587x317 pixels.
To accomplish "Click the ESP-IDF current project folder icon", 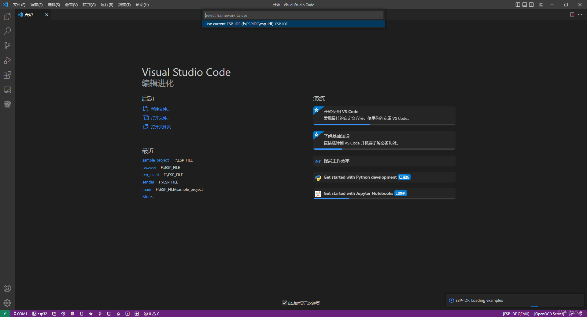I will 54,314.
